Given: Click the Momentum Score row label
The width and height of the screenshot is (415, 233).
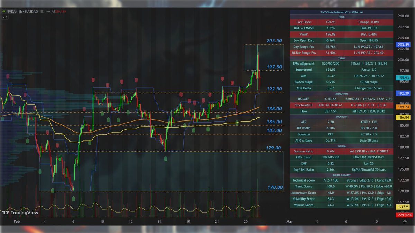Looking at the screenshot, I should (x=304, y=193).
